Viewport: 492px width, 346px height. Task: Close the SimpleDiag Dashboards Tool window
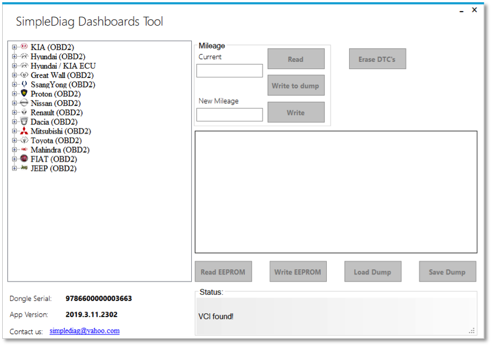click(x=474, y=10)
